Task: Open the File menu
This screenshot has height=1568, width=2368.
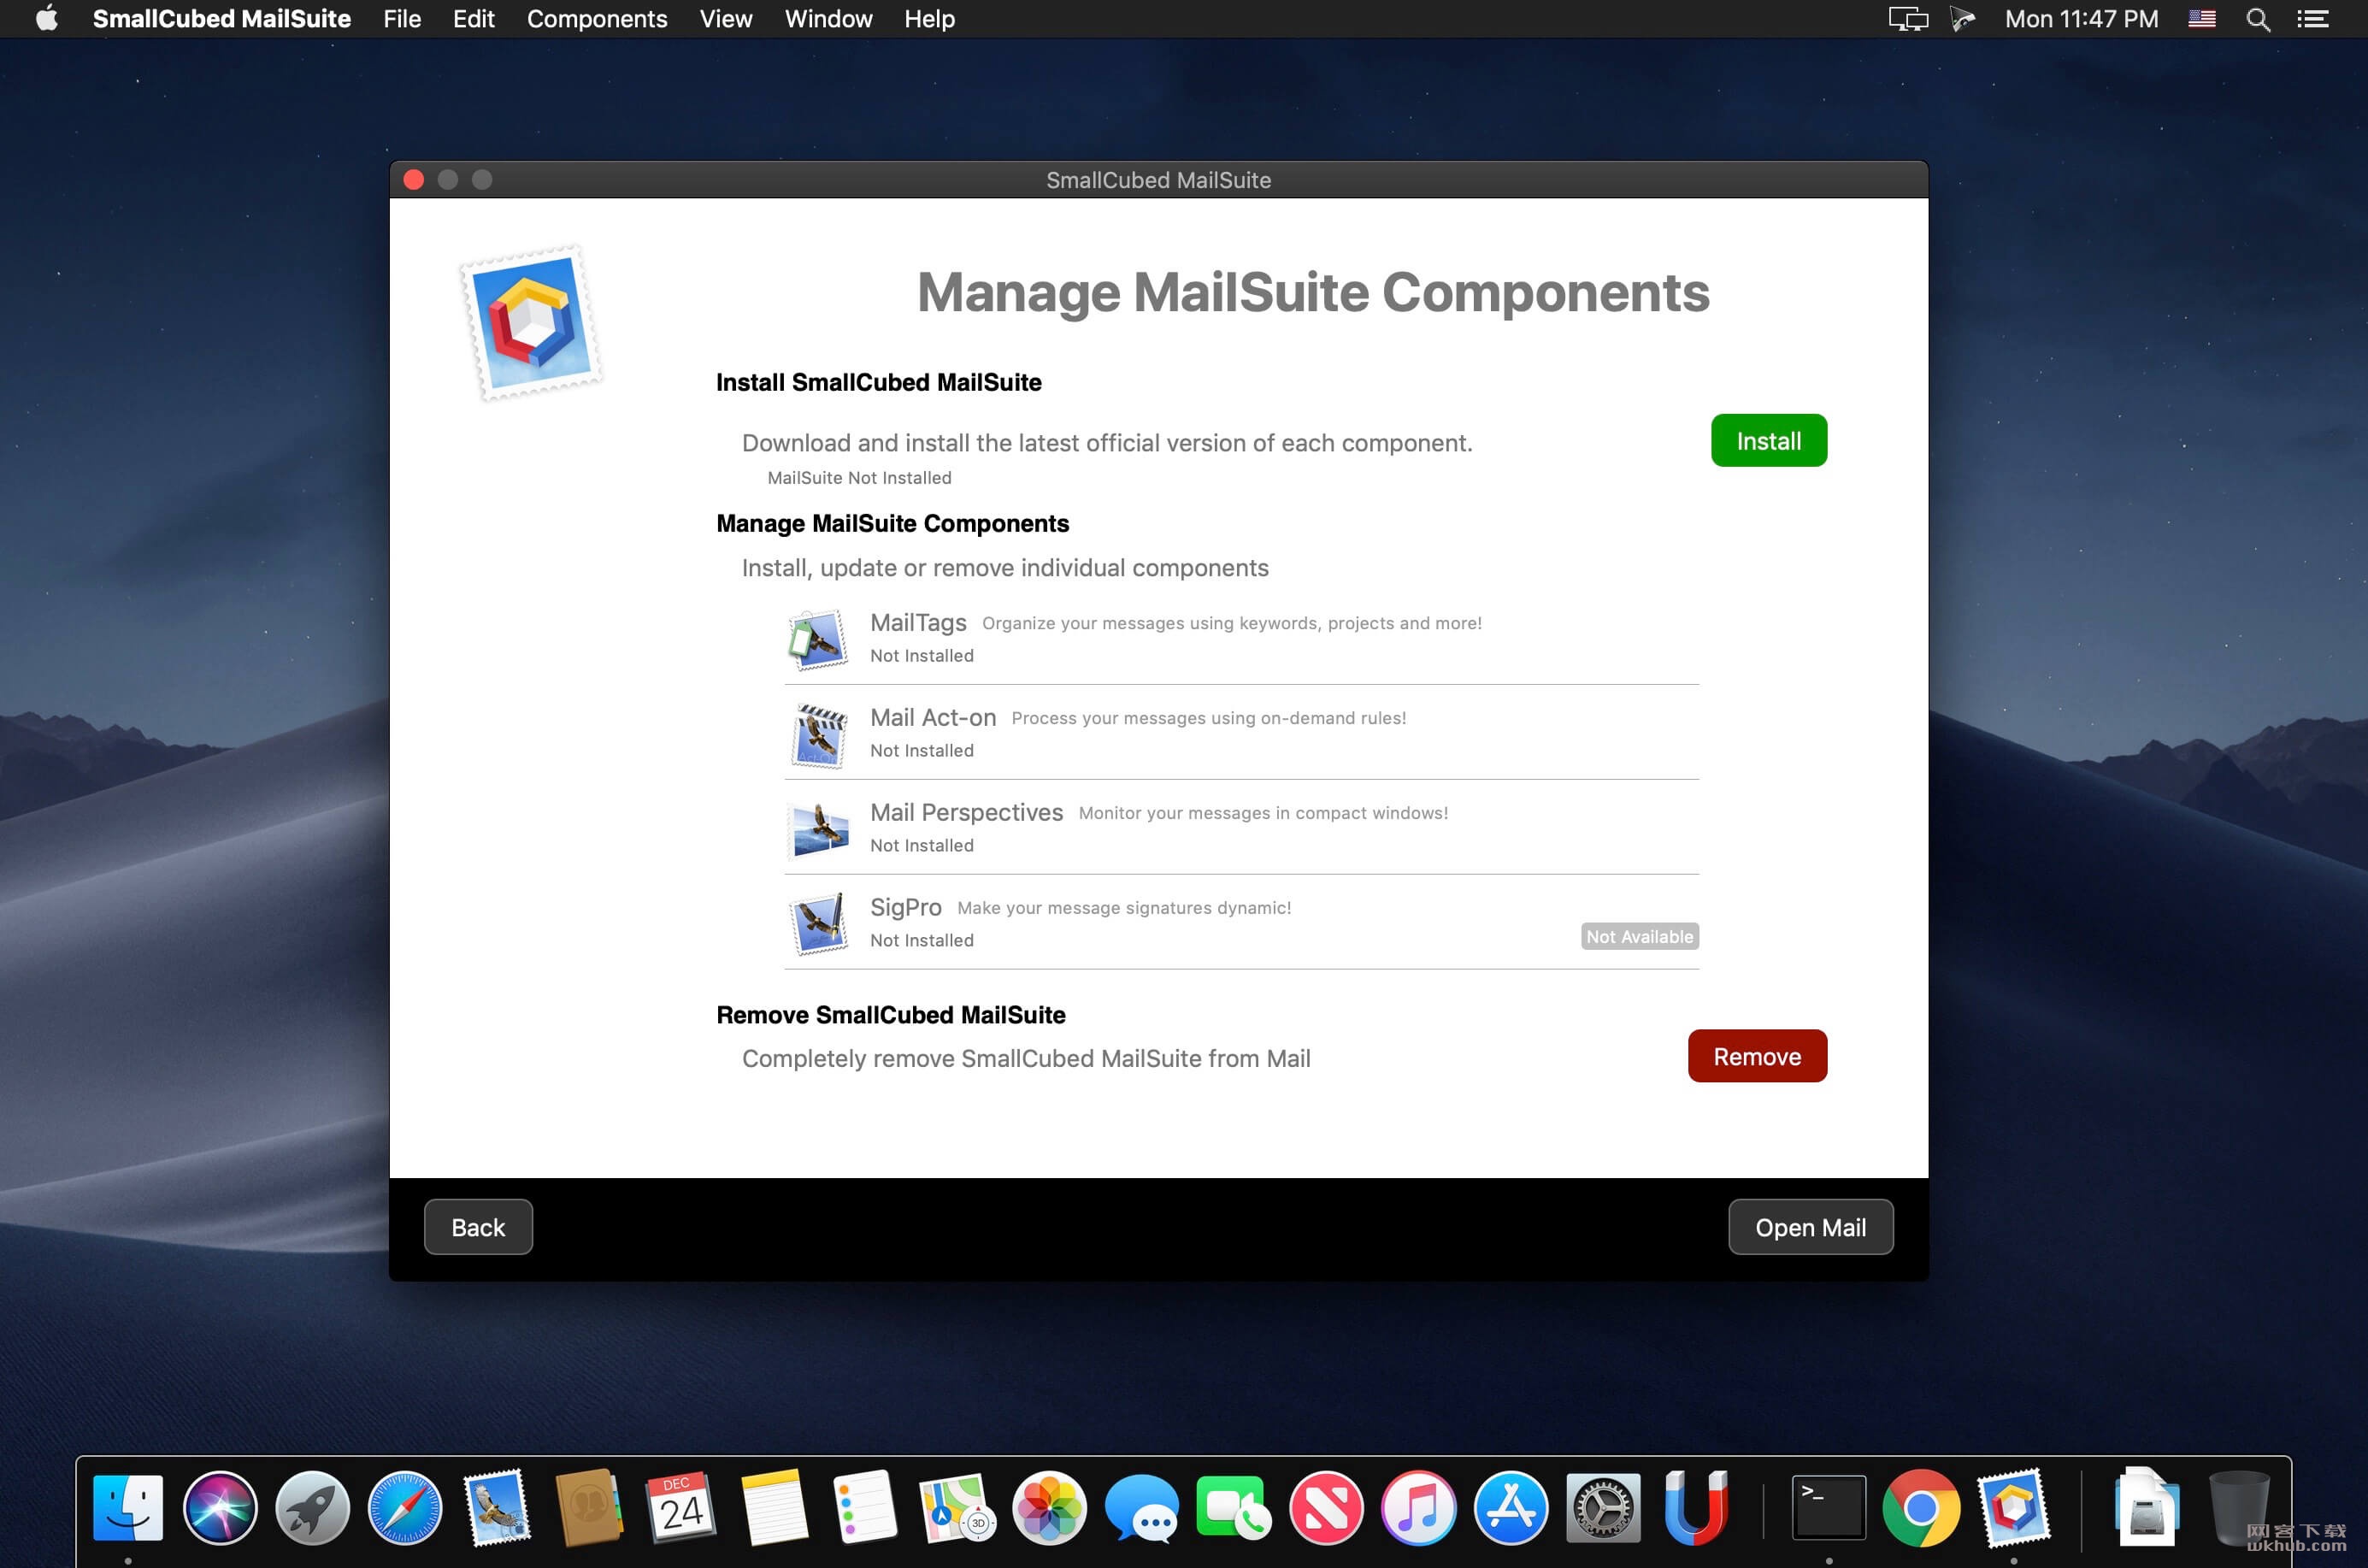Action: coord(402,19)
